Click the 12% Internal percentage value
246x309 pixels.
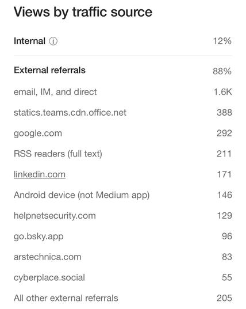point(222,41)
